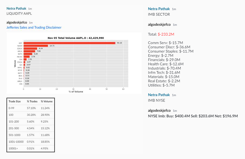Open the Jefferies Sales and Trading Disclaimer link

(34, 27)
